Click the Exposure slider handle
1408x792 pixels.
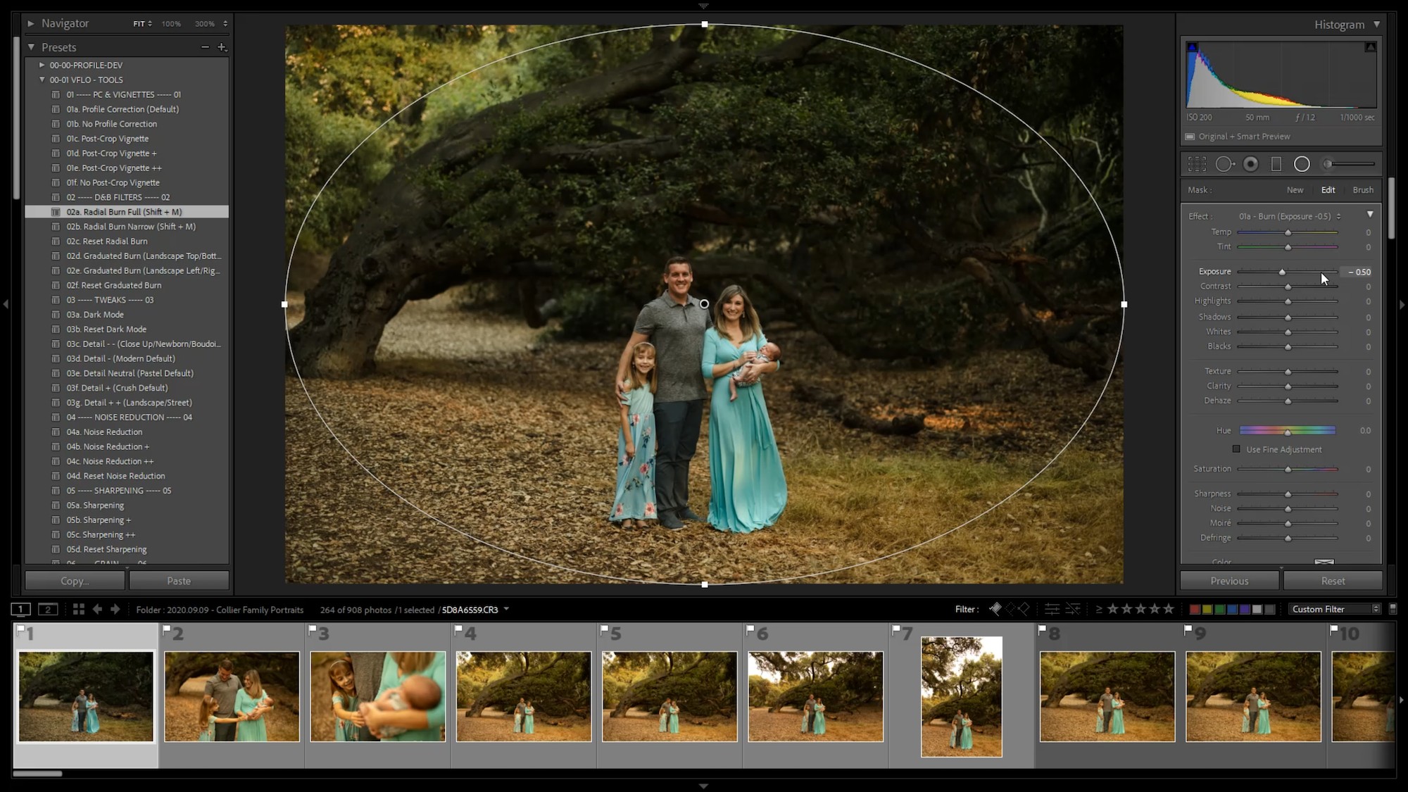[x=1282, y=272]
